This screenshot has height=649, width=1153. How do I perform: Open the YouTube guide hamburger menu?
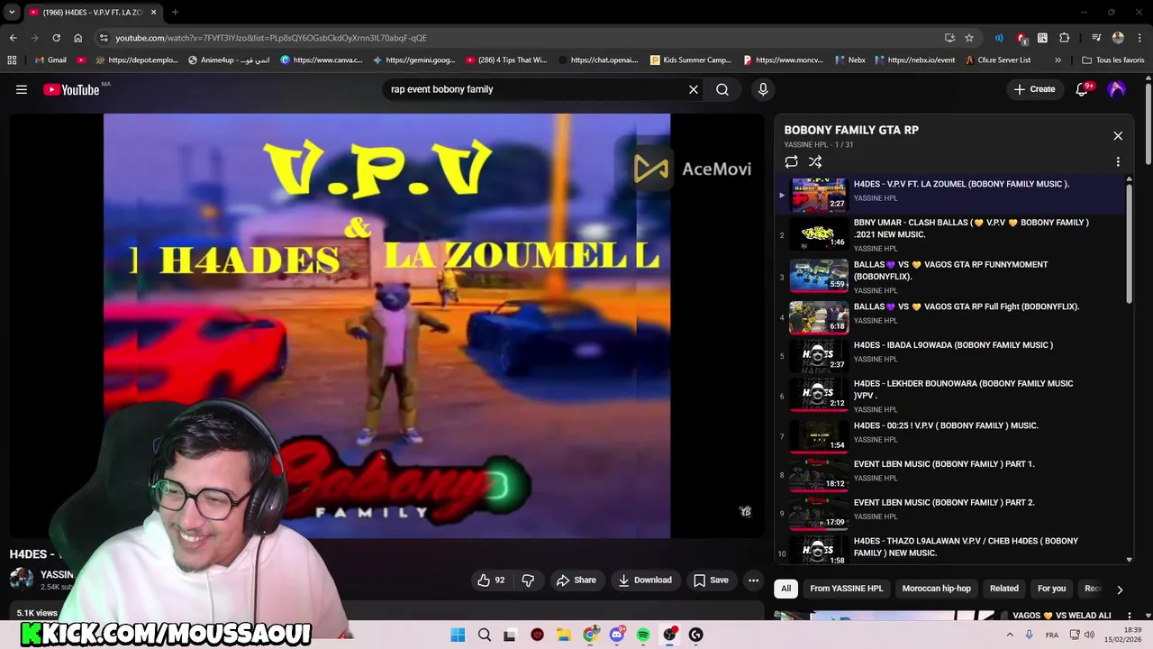[x=22, y=89]
